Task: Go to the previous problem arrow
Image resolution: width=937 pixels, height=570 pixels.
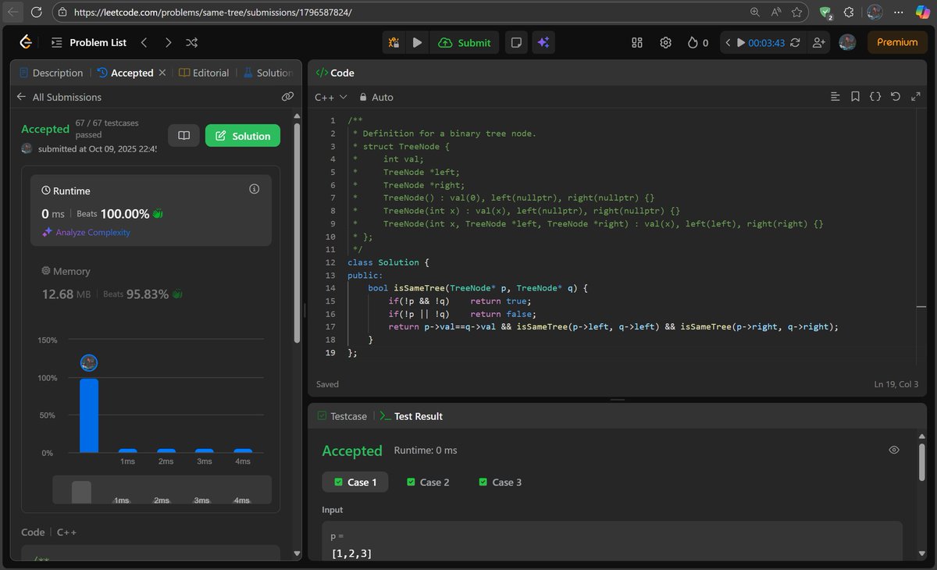Action: [x=144, y=43]
